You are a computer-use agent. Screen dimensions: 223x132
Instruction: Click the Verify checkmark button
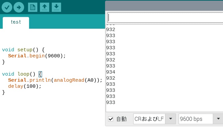[7, 7]
